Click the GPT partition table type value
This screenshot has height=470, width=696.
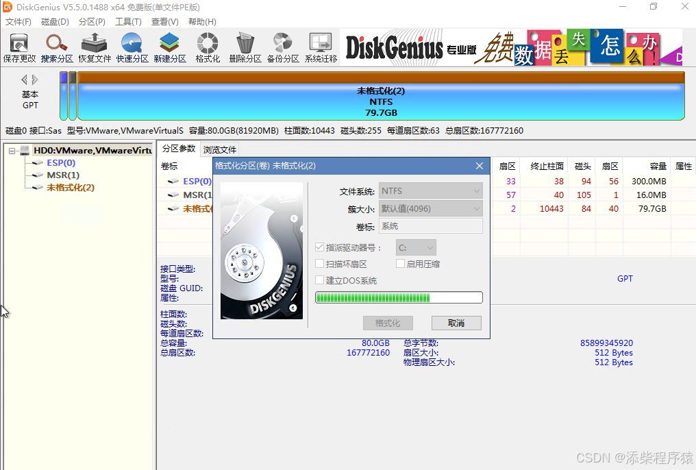coord(625,279)
